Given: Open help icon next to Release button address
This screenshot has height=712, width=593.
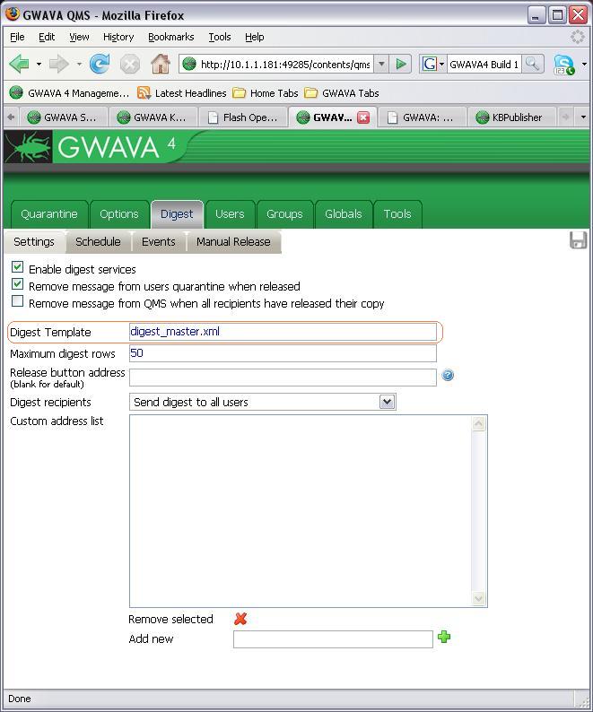Looking at the screenshot, I should click(x=448, y=375).
